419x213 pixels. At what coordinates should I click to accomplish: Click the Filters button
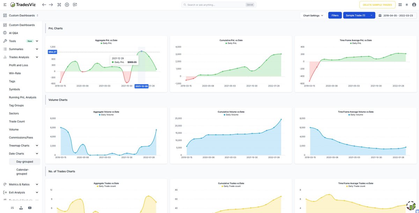pos(335,15)
